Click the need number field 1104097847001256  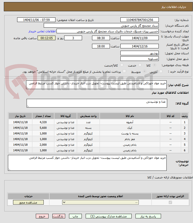pos(140,20)
